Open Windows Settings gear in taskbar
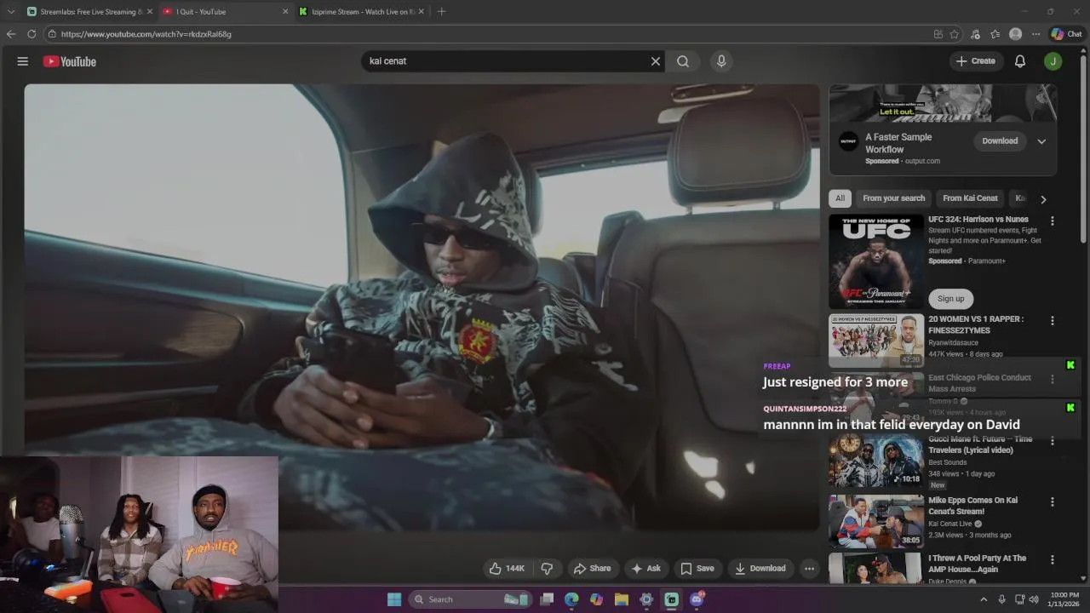This screenshot has width=1090, height=613. [646, 599]
